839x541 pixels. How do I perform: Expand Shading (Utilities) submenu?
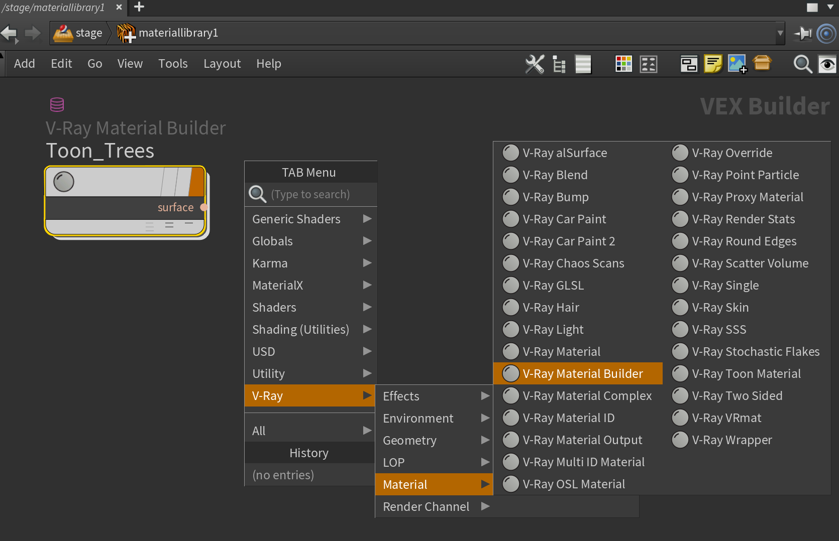pyautogui.click(x=311, y=329)
